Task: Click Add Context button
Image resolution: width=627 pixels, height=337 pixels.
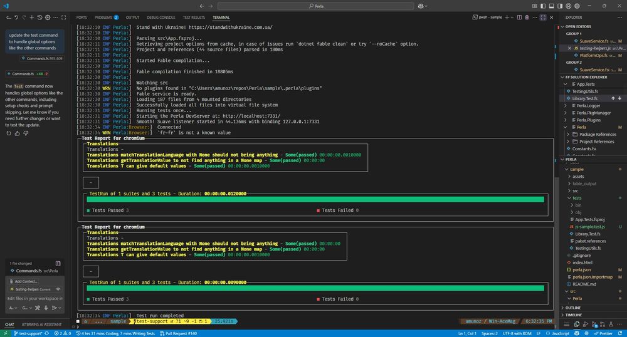Action: pyautogui.click(x=23, y=281)
